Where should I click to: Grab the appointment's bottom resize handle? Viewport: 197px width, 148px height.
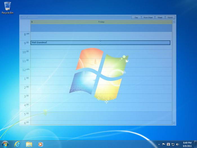click(x=100, y=45)
